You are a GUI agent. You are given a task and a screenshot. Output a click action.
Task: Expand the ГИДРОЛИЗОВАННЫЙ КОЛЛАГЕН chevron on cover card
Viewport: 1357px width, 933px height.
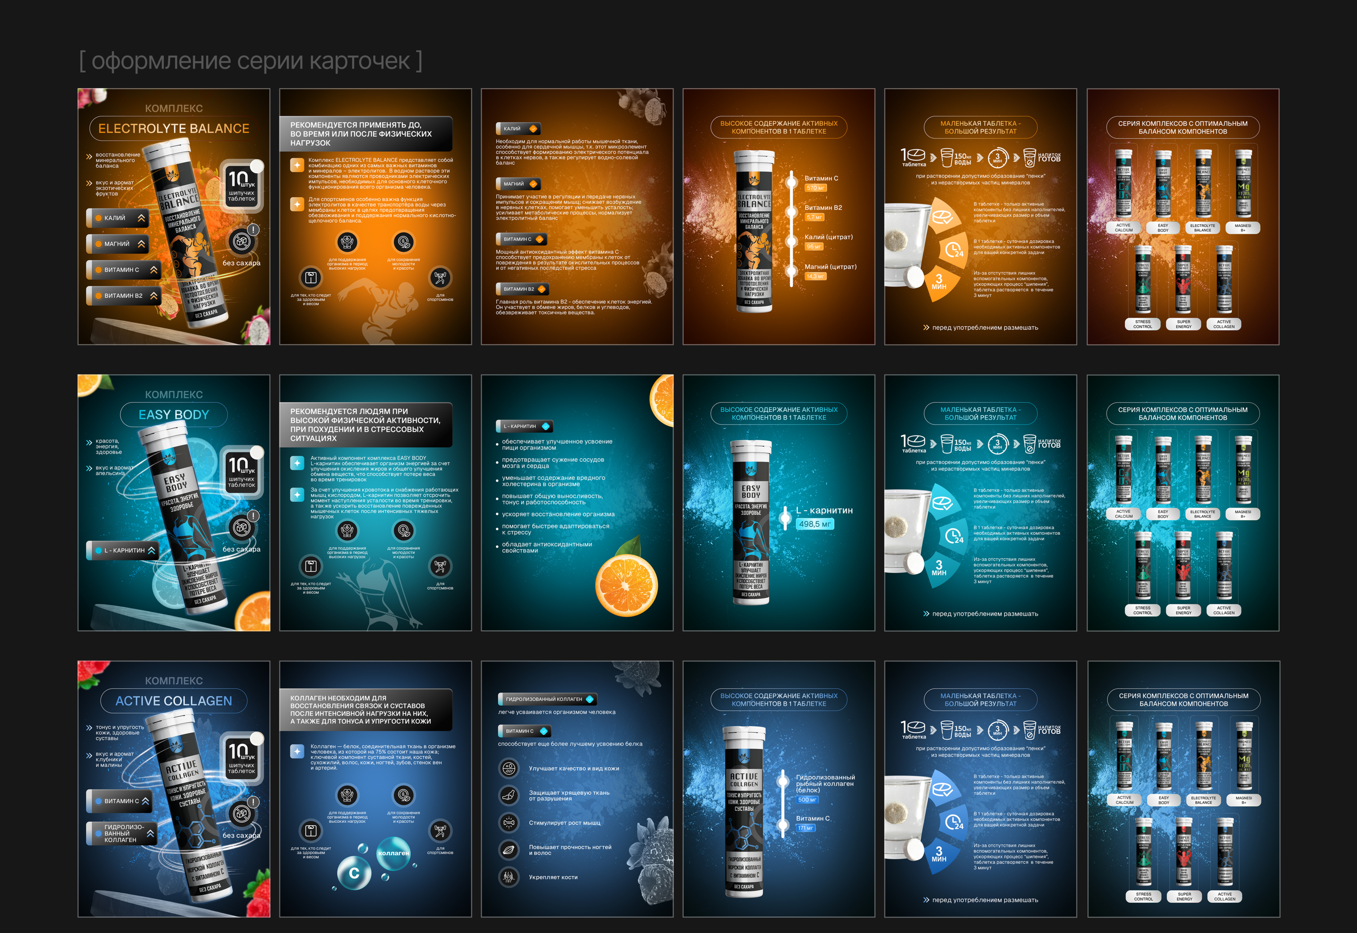click(150, 834)
